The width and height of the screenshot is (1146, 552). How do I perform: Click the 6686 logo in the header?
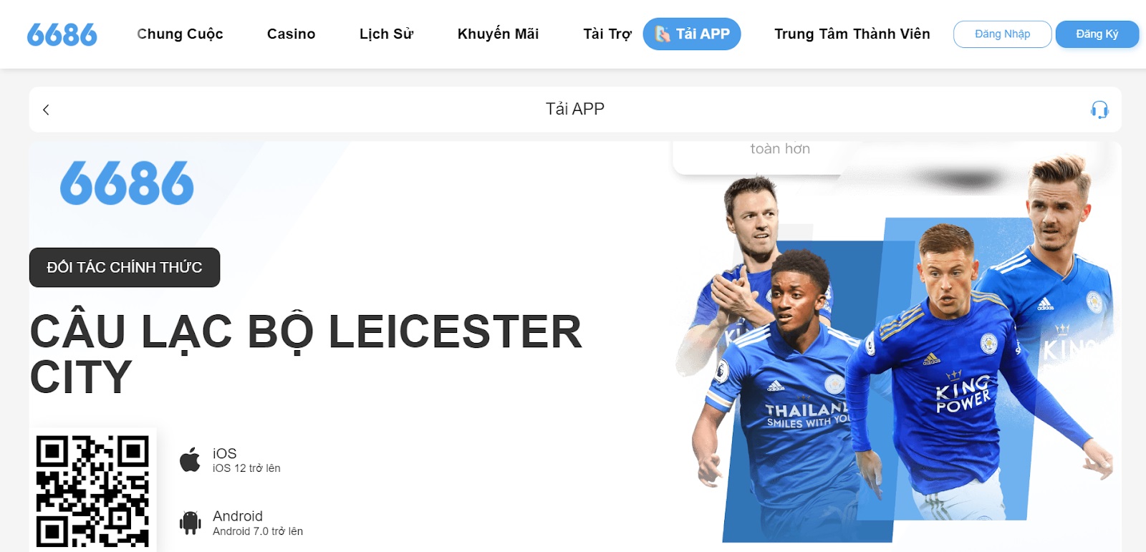tap(62, 34)
